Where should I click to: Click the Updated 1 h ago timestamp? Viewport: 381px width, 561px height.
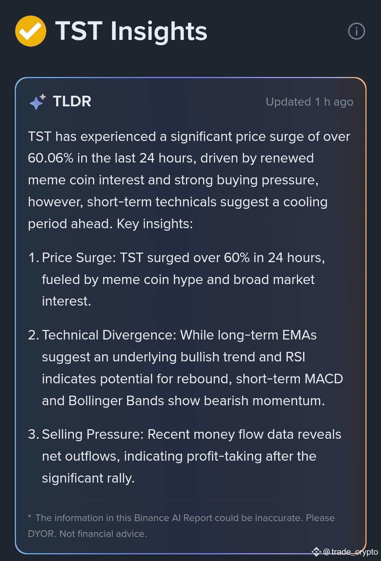(x=309, y=102)
